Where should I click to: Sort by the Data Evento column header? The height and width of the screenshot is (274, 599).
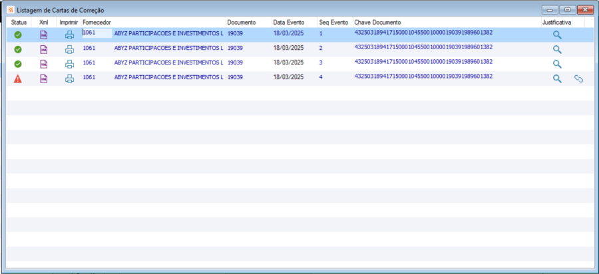(x=289, y=23)
